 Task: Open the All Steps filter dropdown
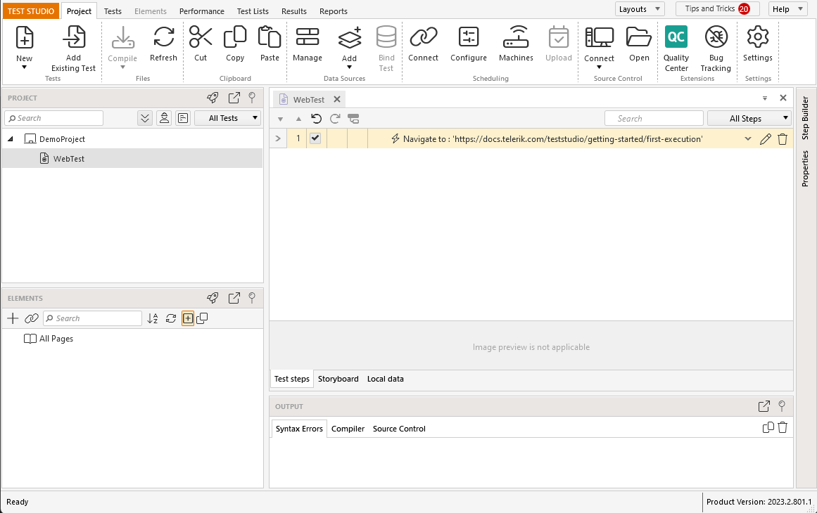click(749, 119)
